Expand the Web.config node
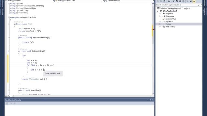This screenshot has height=116, width=207. coord(160,27)
